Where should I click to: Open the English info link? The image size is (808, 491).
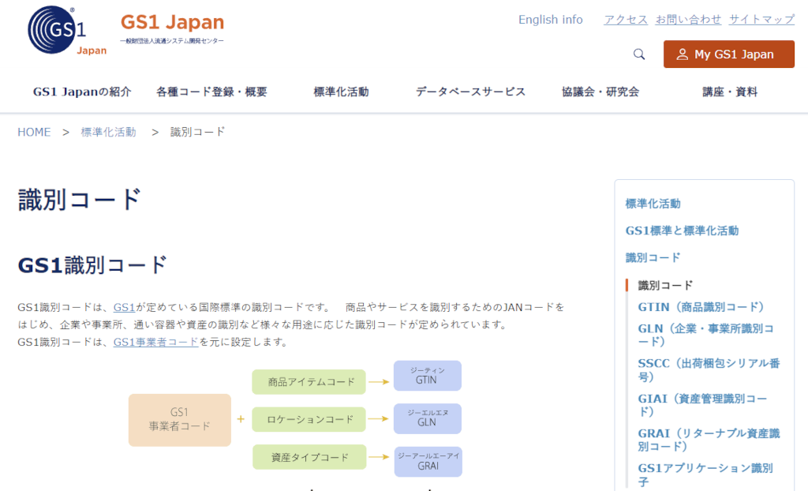[x=550, y=20]
